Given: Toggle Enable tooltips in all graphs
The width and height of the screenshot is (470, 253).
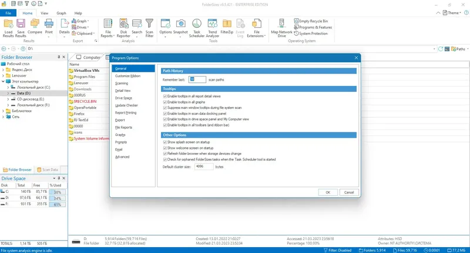Looking at the screenshot, I should coord(165,102).
